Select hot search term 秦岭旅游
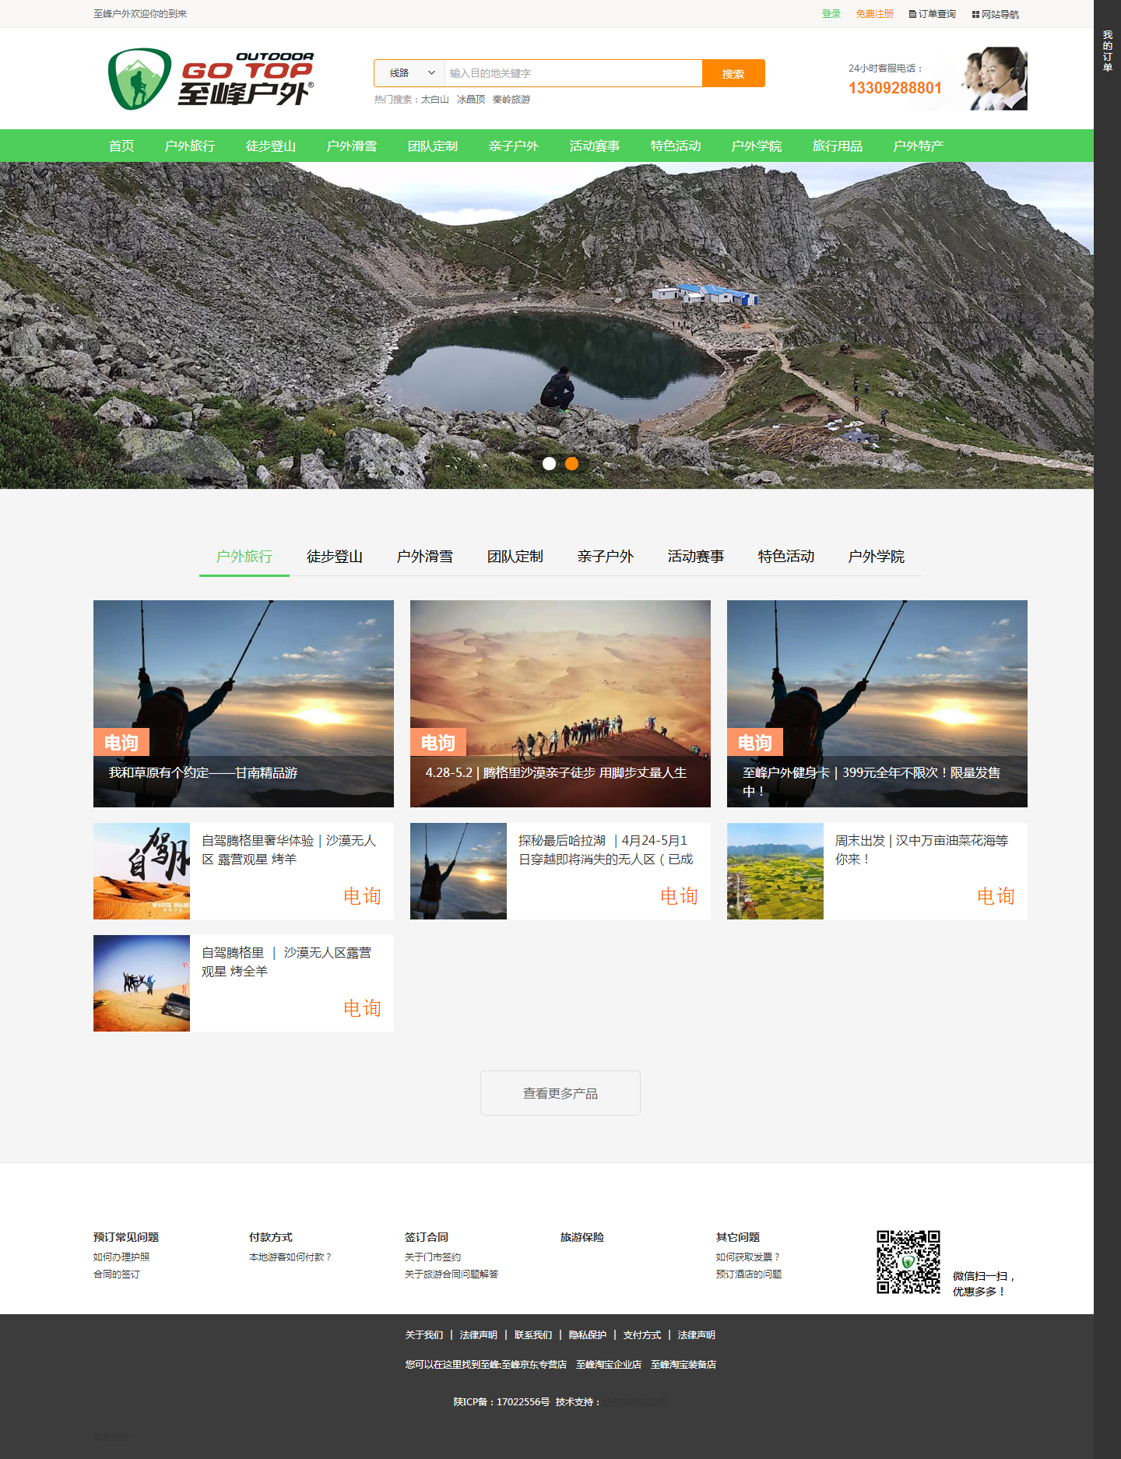This screenshot has width=1121, height=1459. pyautogui.click(x=511, y=100)
